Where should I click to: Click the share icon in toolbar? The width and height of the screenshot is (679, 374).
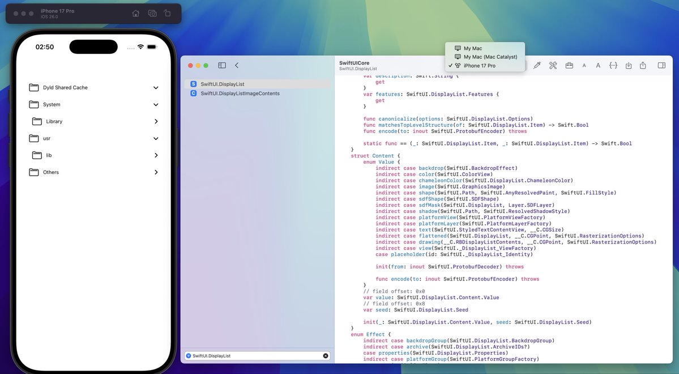click(643, 65)
